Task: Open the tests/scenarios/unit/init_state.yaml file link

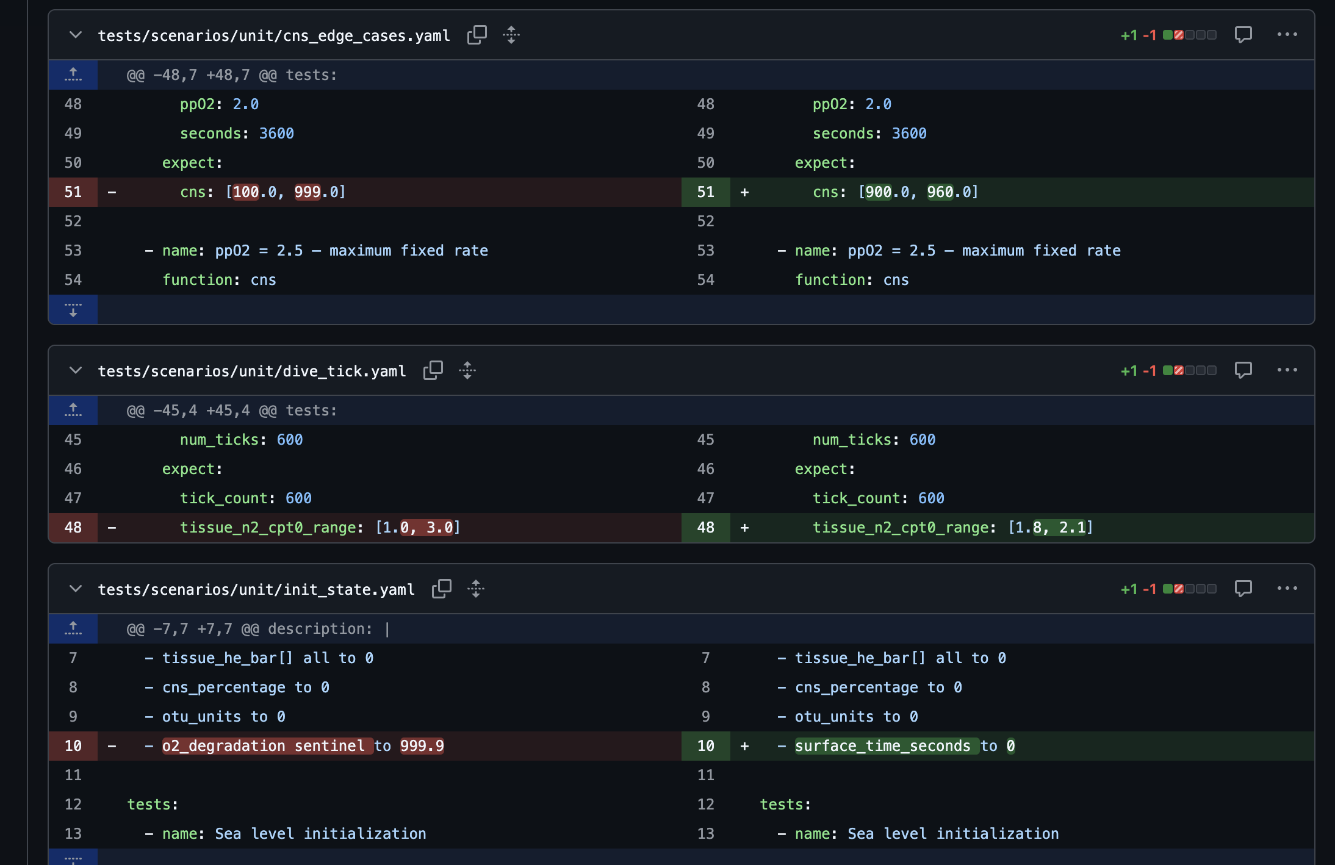Action: pos(256,590)
